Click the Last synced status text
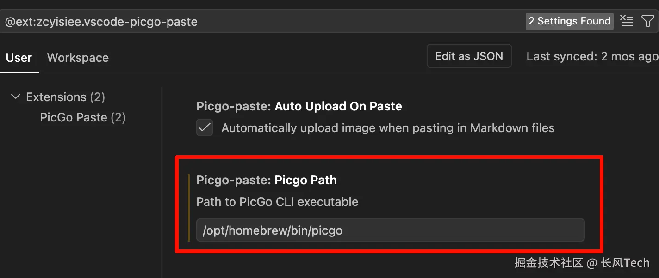The image size is (659, 278). click(592, 56)
